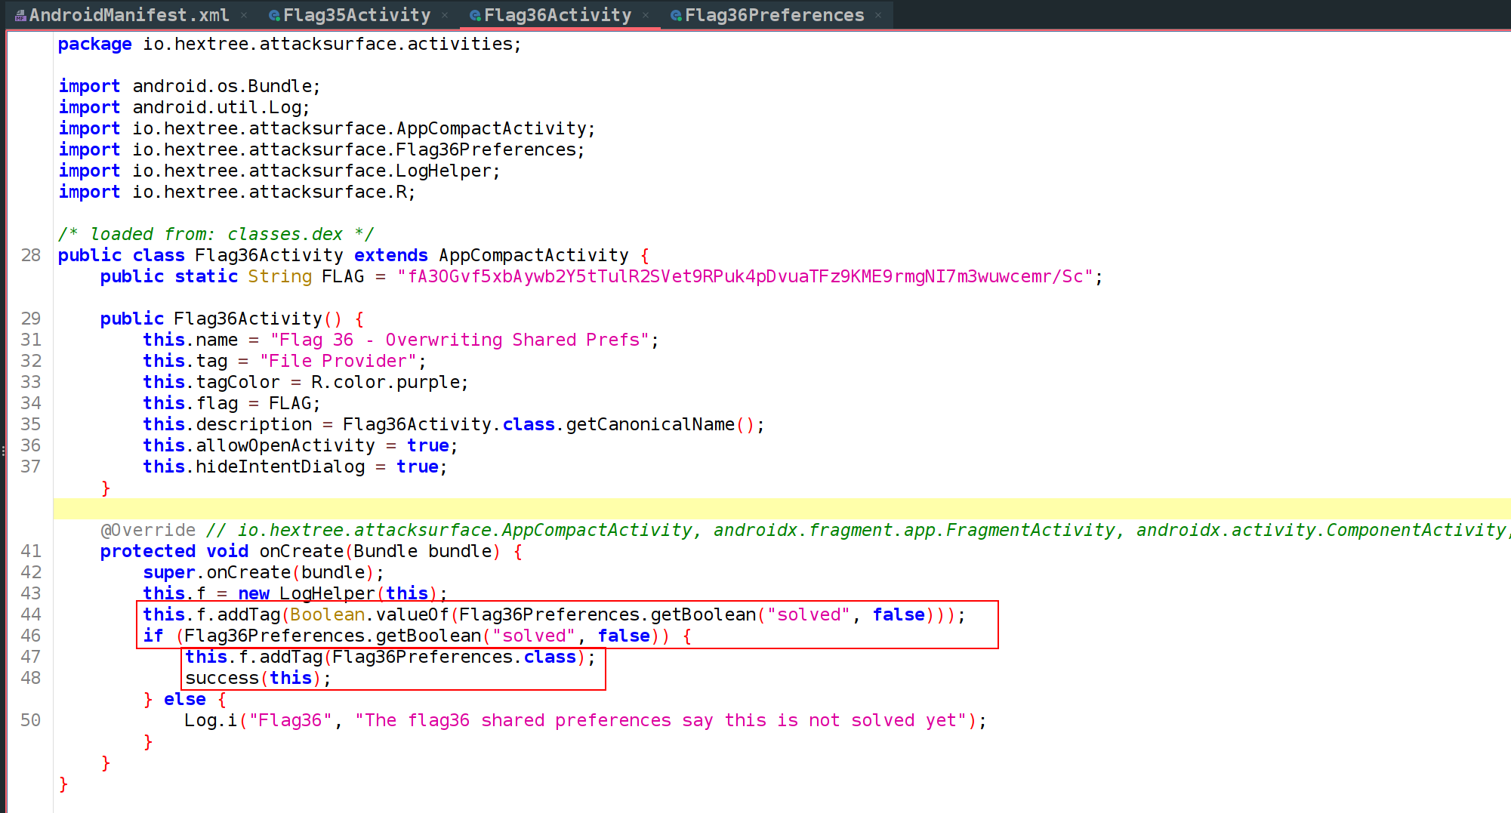This screenshot has height=813, width=1511.
Task: Click the else keyword
Action: pos(184,699)
